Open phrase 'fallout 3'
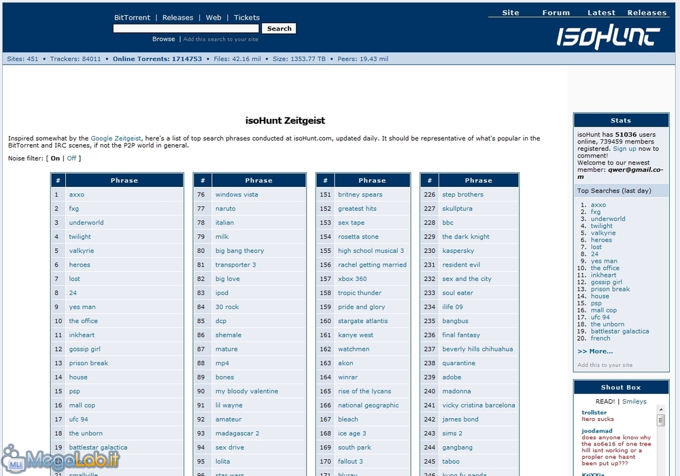This screenshot has width=680, height=476. pyautogui.click(x=350, y=461)
